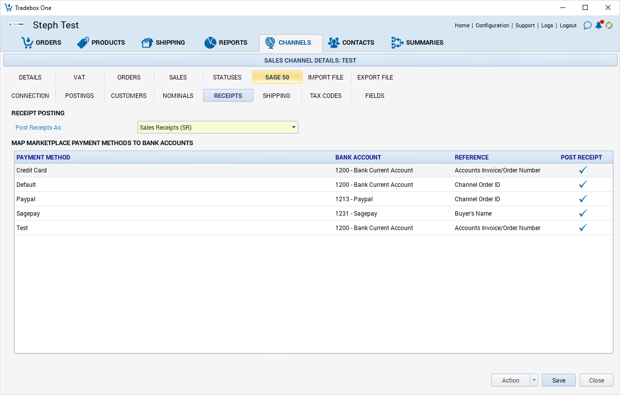
Task: Open Orders via the cart icon
Action: pos(27,43)
